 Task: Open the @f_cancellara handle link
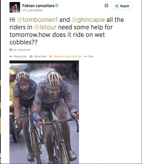pyautogui.click(x=32, y=10)
